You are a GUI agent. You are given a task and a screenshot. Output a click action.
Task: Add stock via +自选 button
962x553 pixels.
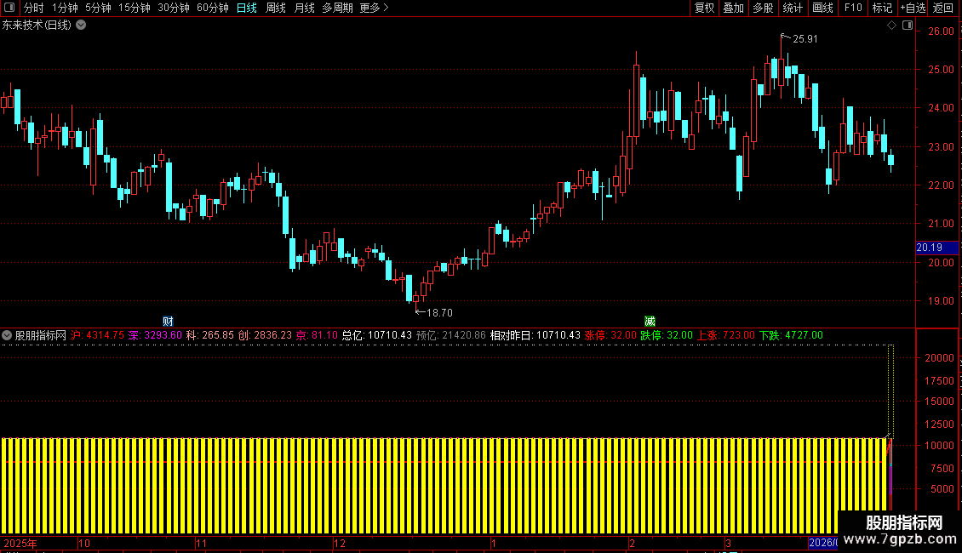click(x=913, y=8)
